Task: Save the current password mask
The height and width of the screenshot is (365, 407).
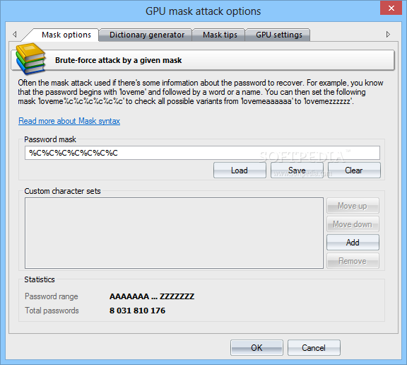Action: 297,170
